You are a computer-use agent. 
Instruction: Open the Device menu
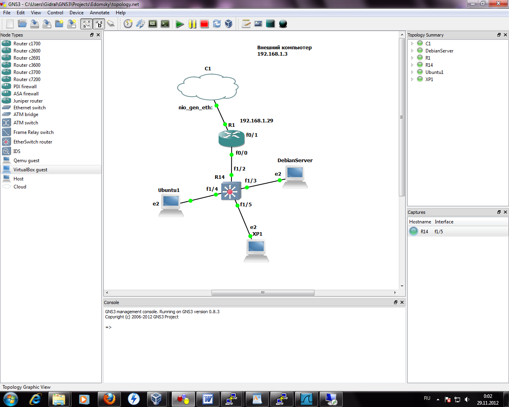[x=76, y=13]
